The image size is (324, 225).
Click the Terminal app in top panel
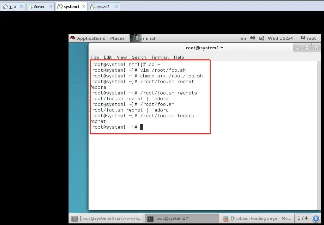(142, 38)
